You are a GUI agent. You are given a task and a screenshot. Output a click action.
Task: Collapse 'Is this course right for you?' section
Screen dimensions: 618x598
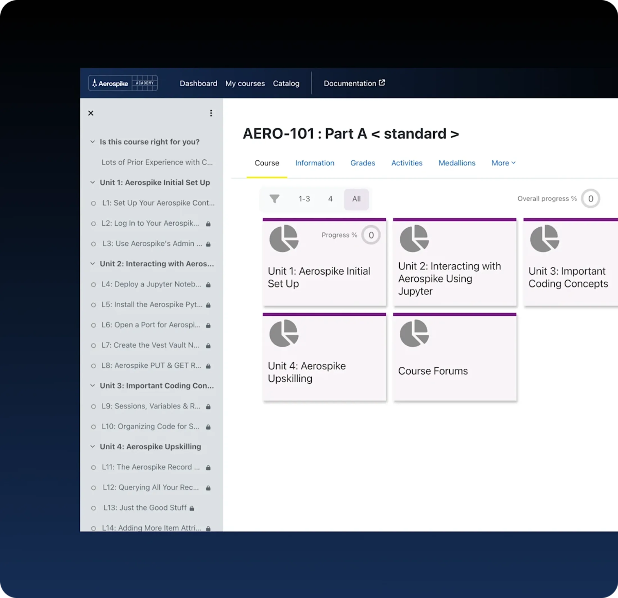click(x=92, y=142)
